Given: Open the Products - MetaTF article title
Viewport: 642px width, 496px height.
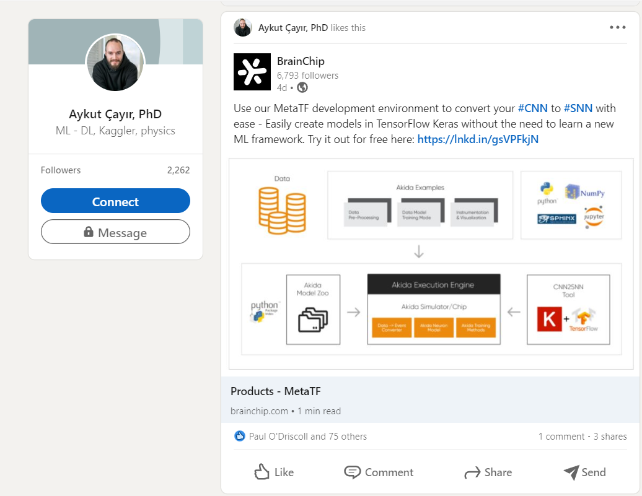Looking at the screenshot, I should pyautogui.click(x=276, y=391).
